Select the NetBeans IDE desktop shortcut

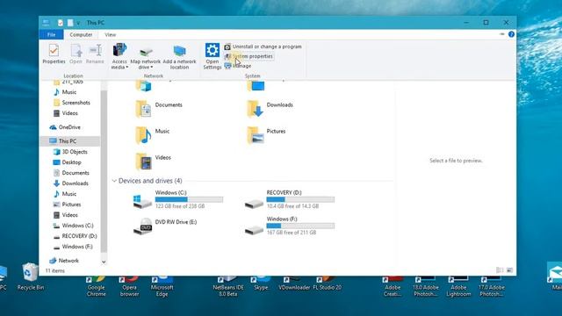point(228,286)
